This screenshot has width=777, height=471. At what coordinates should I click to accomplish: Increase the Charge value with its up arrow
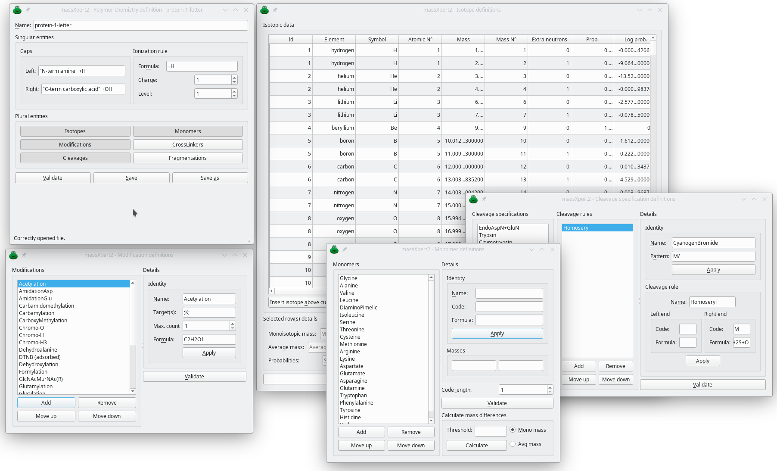tap(234, 78)
